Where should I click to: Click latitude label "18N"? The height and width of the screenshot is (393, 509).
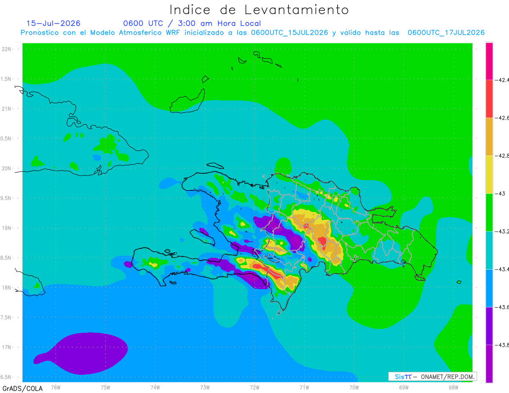coord(7,288)
